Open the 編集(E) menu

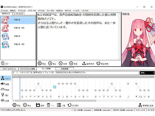tap(13, 11)
